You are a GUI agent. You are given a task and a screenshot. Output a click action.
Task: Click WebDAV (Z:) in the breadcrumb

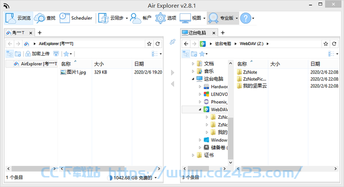[x=251, y=44]
